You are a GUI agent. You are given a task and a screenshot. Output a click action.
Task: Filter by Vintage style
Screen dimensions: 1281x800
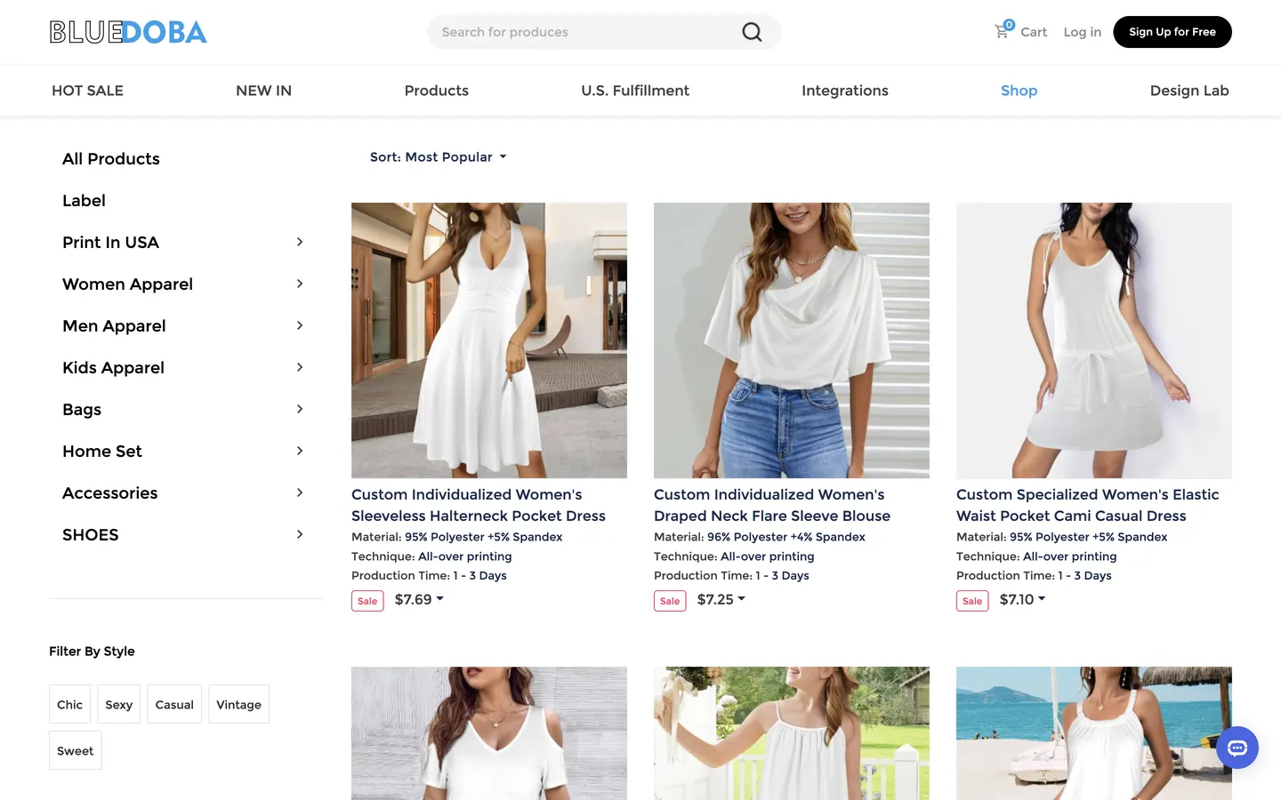(x=238, y=704)
